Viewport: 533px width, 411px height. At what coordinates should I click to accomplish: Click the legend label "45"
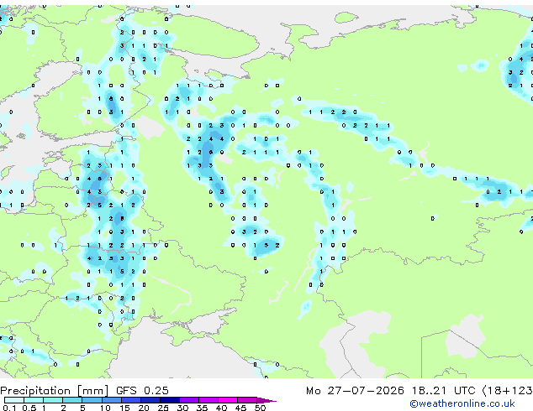[240, 408]
